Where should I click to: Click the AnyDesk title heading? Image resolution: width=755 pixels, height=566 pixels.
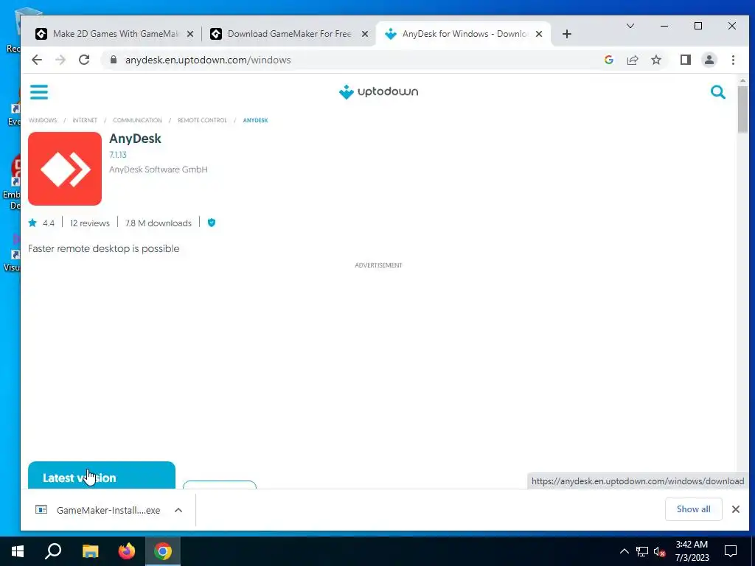point(136,139)
